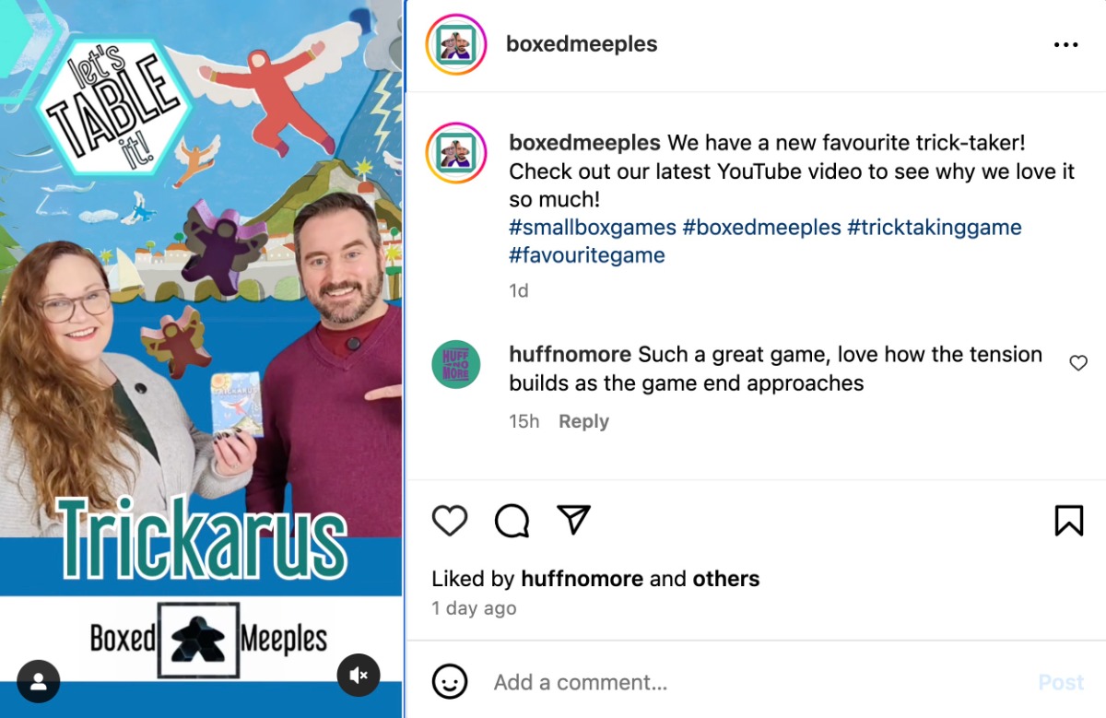
Task: Open emoji picker smiley icon
Action: pos(451,682)
